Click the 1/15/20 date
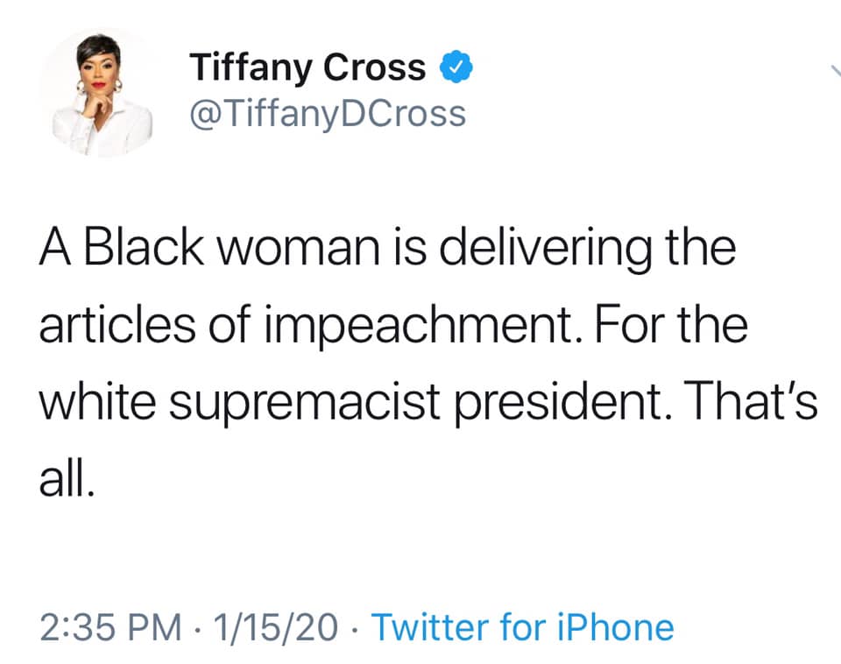Viewport: 841px width, 664px height. (x=276, y=627)
